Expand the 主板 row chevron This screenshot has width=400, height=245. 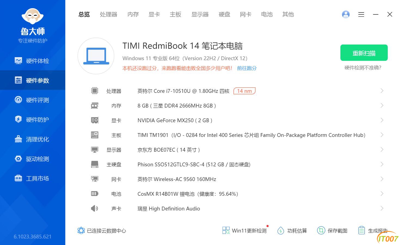click(382, 135)
